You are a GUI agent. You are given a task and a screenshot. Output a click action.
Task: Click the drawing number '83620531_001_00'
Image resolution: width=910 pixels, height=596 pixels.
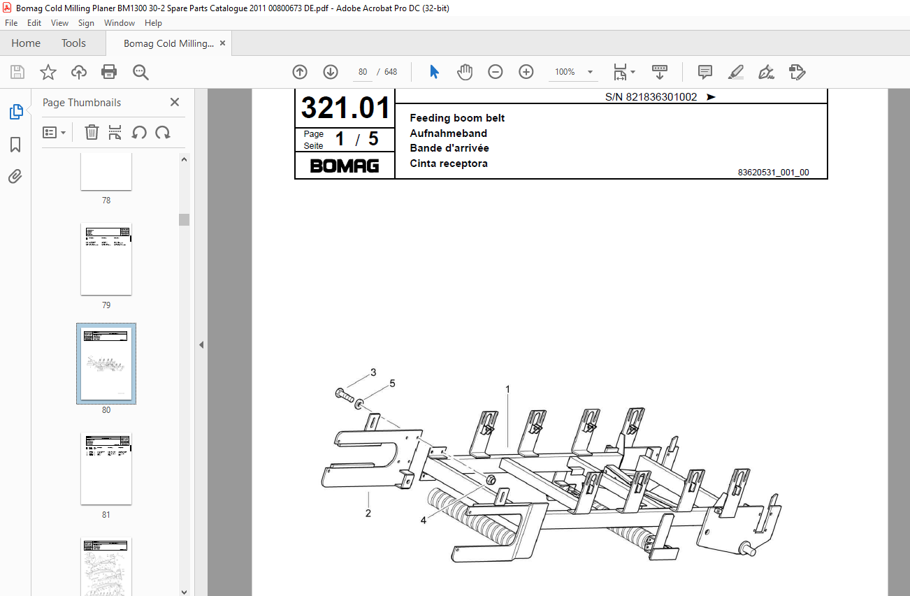[773, 173]
